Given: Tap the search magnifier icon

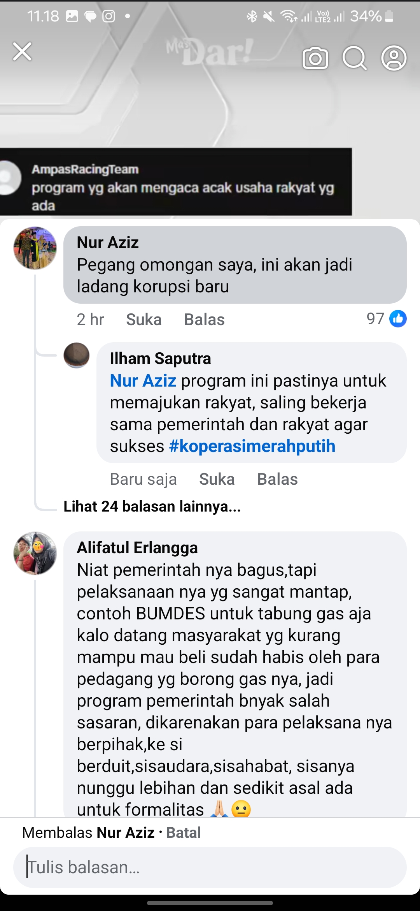Looking at the screenshot, I should click(x=355, y=58).
